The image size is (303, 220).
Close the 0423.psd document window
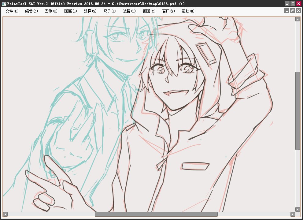[298, 11]
